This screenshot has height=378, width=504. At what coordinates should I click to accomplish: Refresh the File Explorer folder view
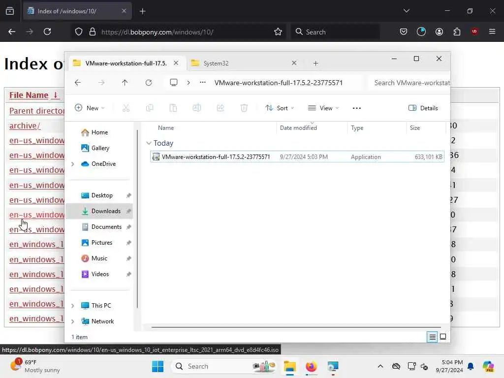pyautogui.click(x=149, y=83)
